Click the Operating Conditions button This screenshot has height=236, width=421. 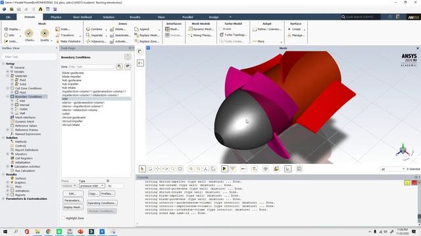[102, 203]
